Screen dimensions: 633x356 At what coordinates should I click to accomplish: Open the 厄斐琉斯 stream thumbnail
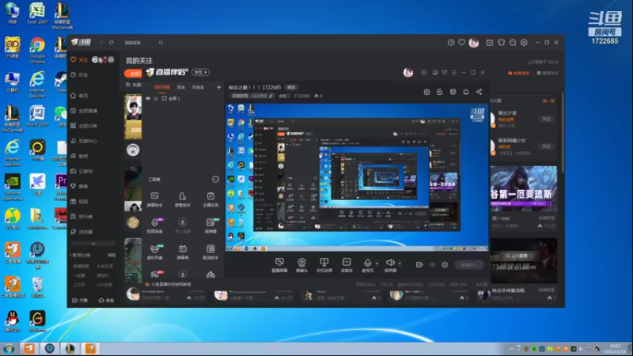coord(524,188)
